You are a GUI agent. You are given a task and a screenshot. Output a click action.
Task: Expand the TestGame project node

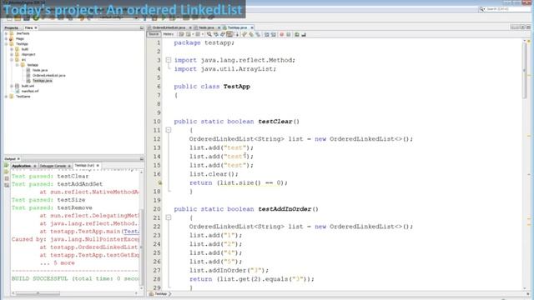tap(6, 97)
